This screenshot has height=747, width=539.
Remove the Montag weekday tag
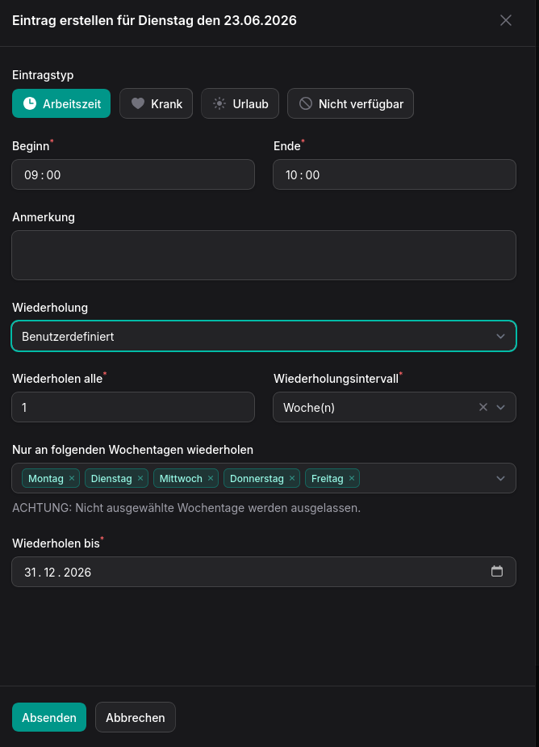(72, 478)
